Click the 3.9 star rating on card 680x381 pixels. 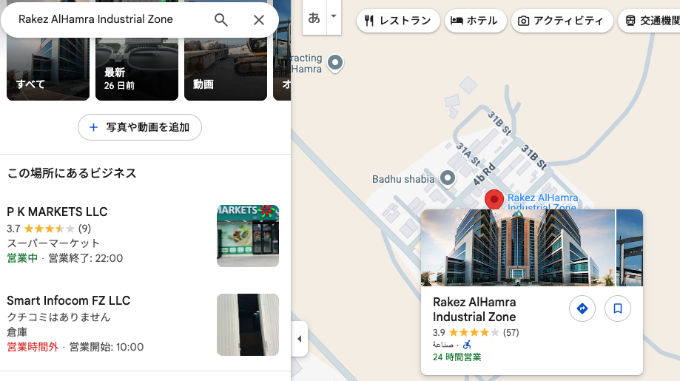[476, 332]
